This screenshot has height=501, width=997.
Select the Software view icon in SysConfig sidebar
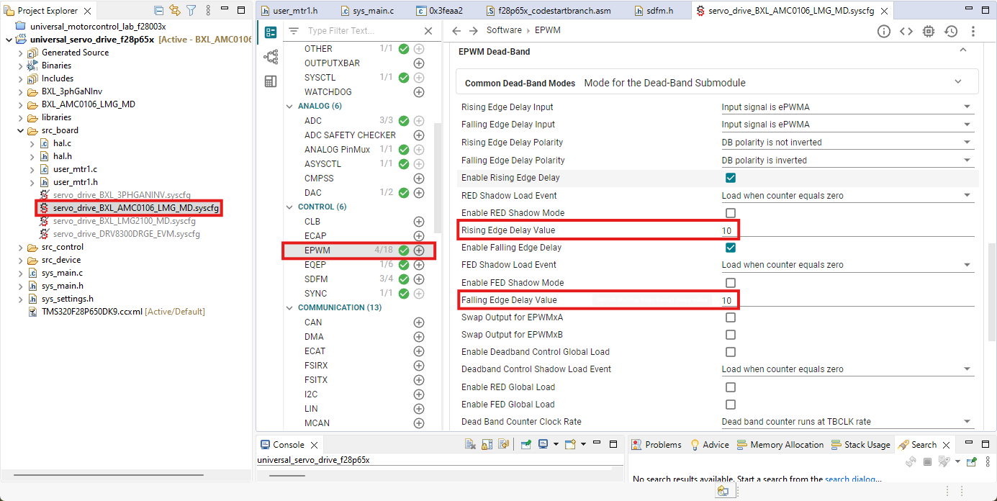[x=270, y=32]
